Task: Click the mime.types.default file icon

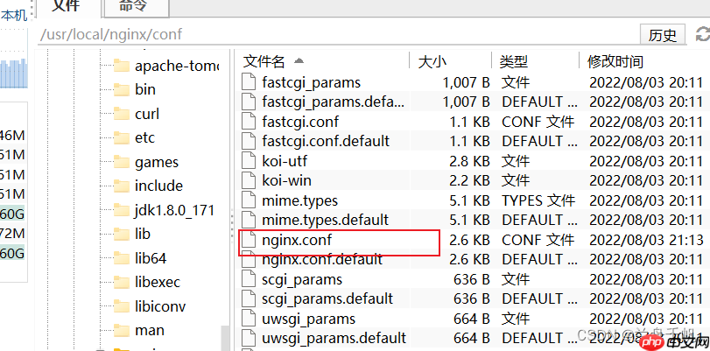Action: click(249, 220)
